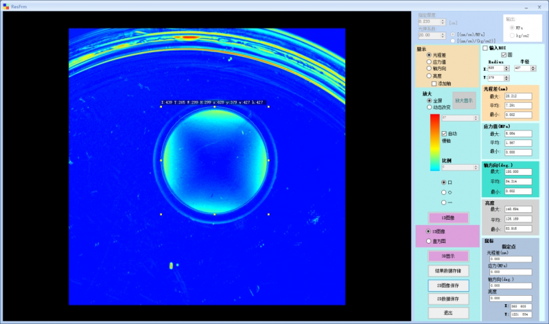549x324 pixels.
Task: Enable the 添加轴 checkbox
Action: click(434, 84)
